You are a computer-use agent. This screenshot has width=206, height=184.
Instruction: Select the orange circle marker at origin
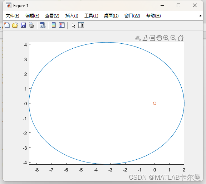click(154, 103)
